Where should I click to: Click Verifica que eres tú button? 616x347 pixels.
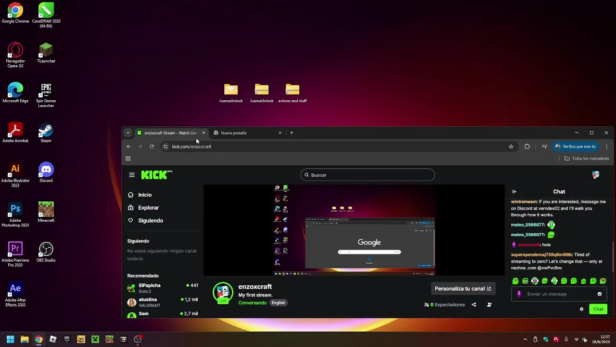pyautogui.click(x=576, y=147)
